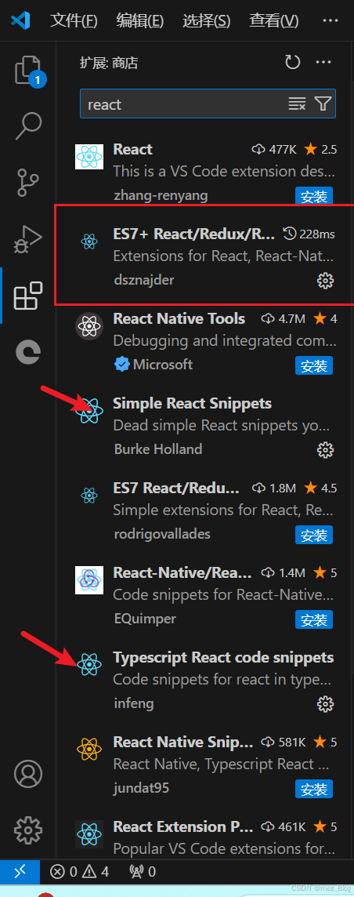This screenshot has height=897, width=354.
Task: Click the 2.5 star rating of React extension
Action: tap(321, 150)
